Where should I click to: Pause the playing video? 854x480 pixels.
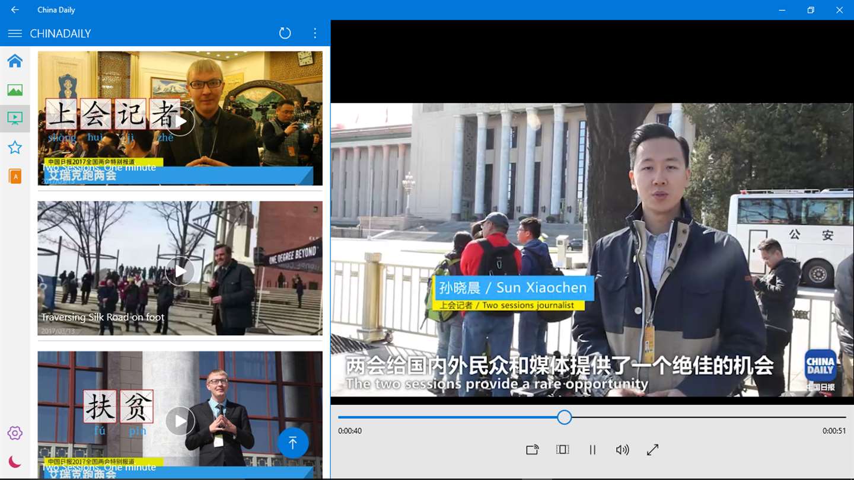(592, 450)
